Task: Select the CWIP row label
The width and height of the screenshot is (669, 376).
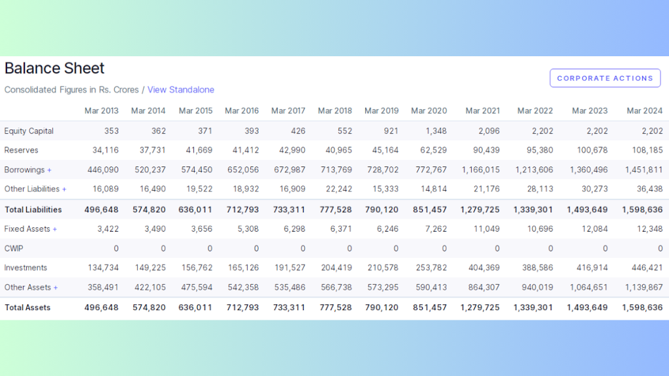Action: 14,249
